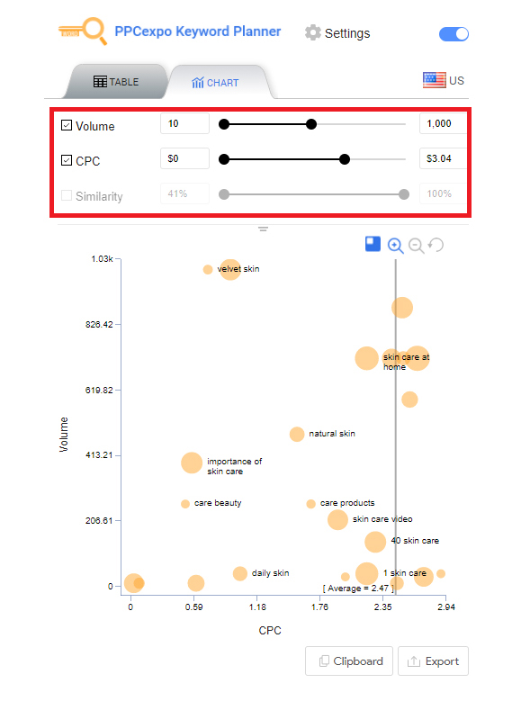Select the CHART tab

point(216,83)
